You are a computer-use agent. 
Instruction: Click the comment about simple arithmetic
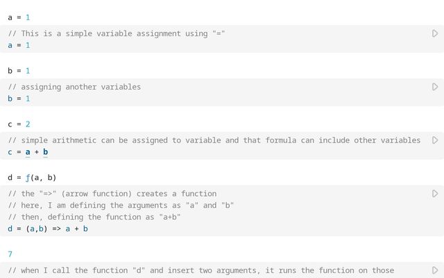(214, 140)
